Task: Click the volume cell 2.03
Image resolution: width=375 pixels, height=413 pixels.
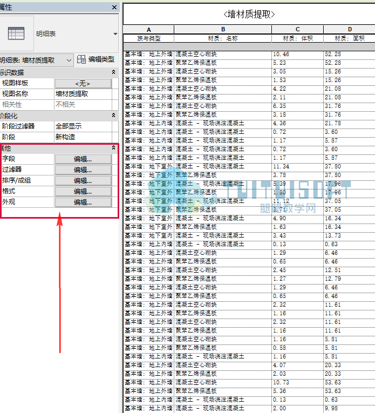Action: pos(298,374)
